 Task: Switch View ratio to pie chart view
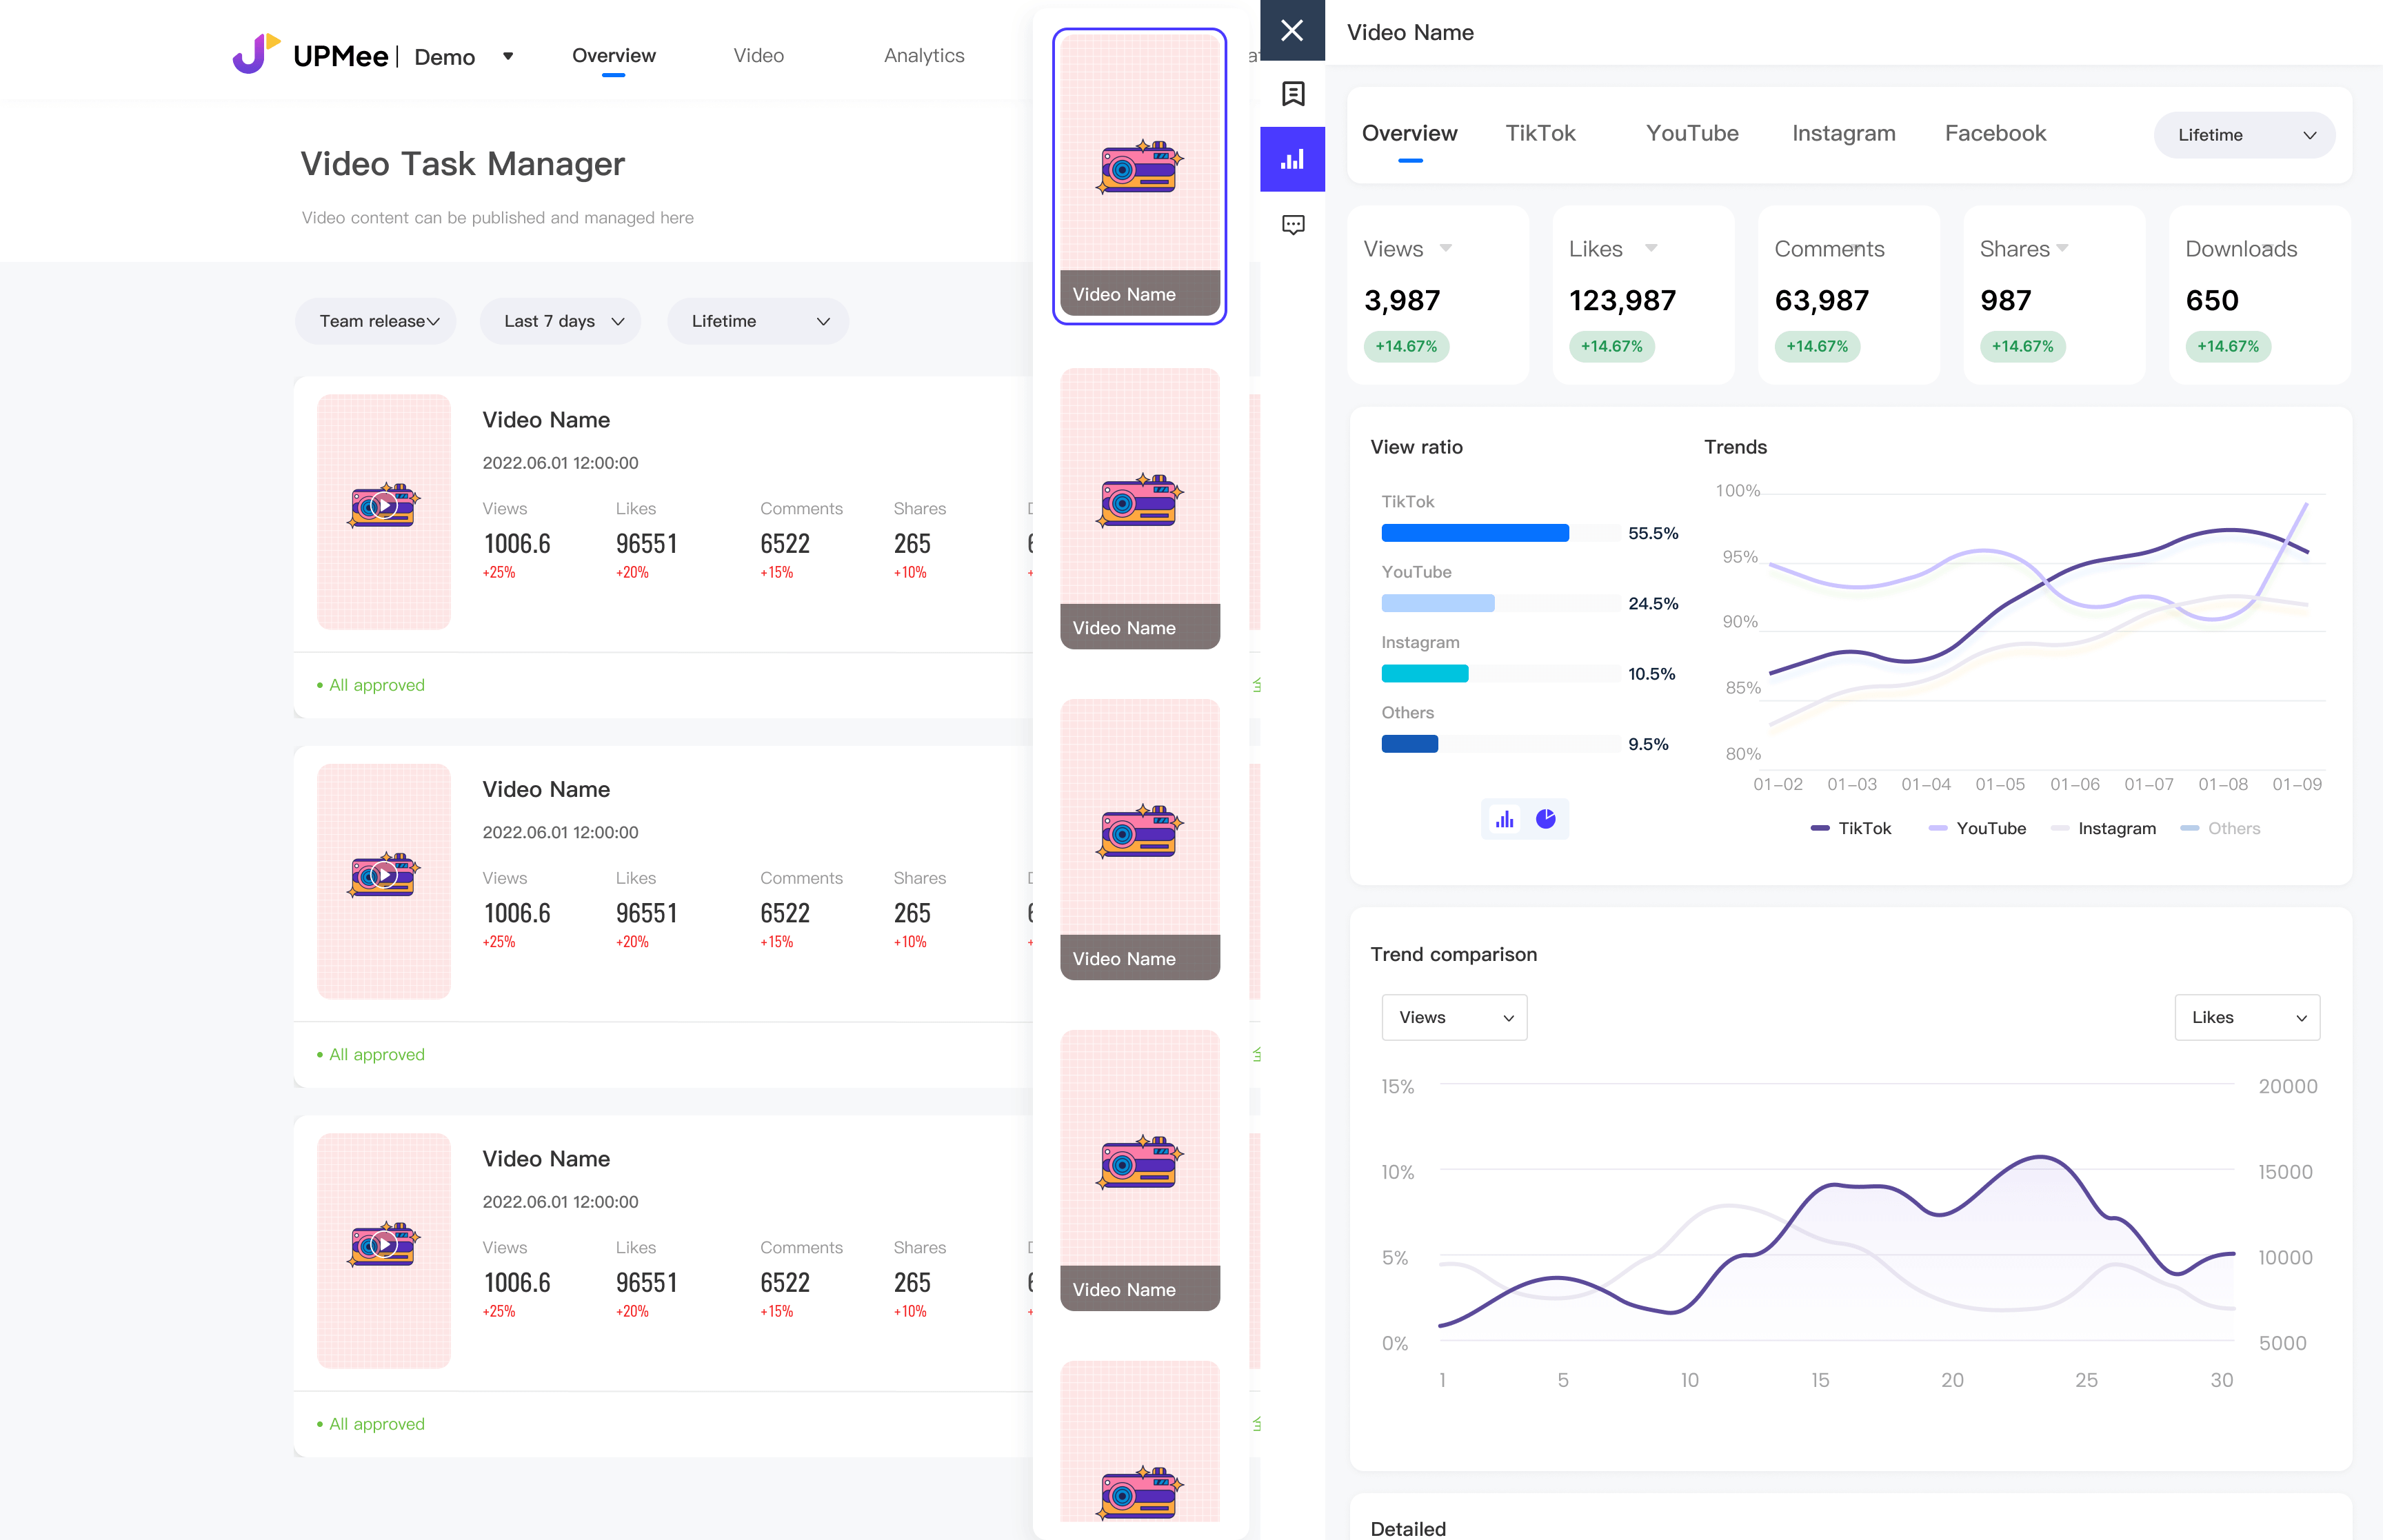(1546, 820)
